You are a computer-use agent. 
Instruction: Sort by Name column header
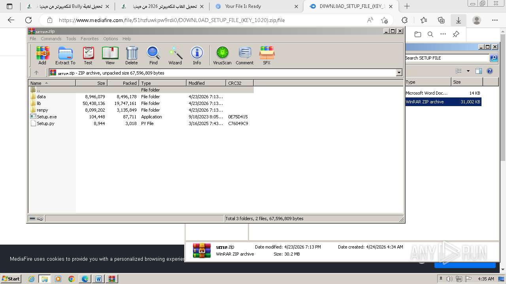[x=52, y=83]
